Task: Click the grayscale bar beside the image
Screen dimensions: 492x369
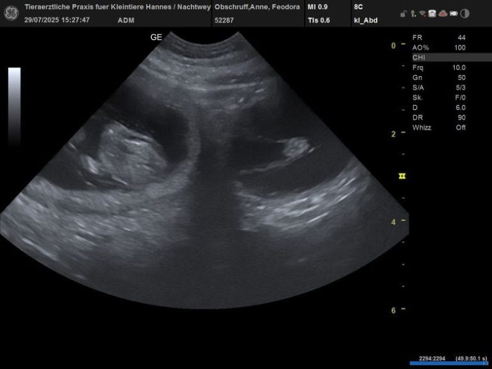Action: coord(14,106)
